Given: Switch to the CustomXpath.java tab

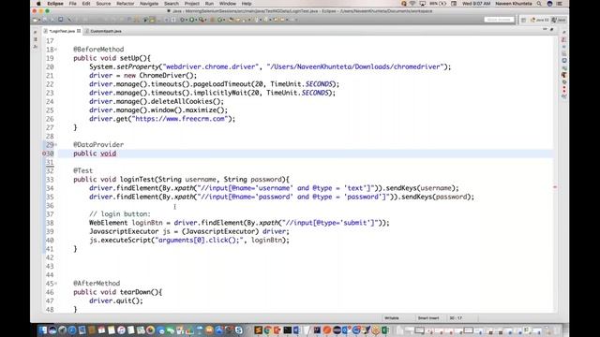Looking at the screenshot, I should pos(103,31).
